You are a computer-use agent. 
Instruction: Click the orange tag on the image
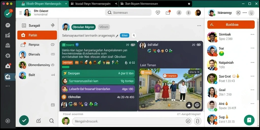pos(170,76)
